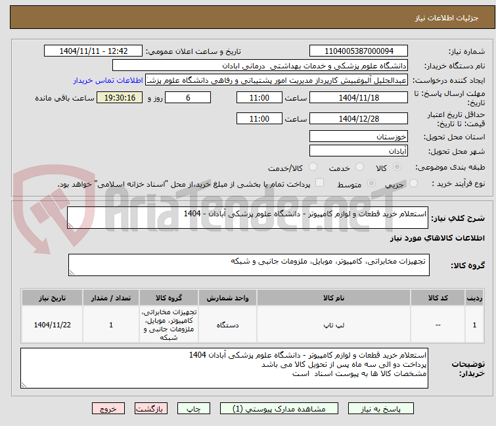Viewport: 496px width, 426px height.
Task: Click the واحد شمارش column header
Action: (227, 298)
